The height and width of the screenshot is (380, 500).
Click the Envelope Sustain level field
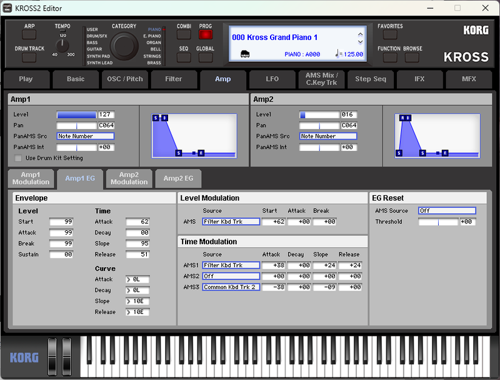[x=61, y=255]
